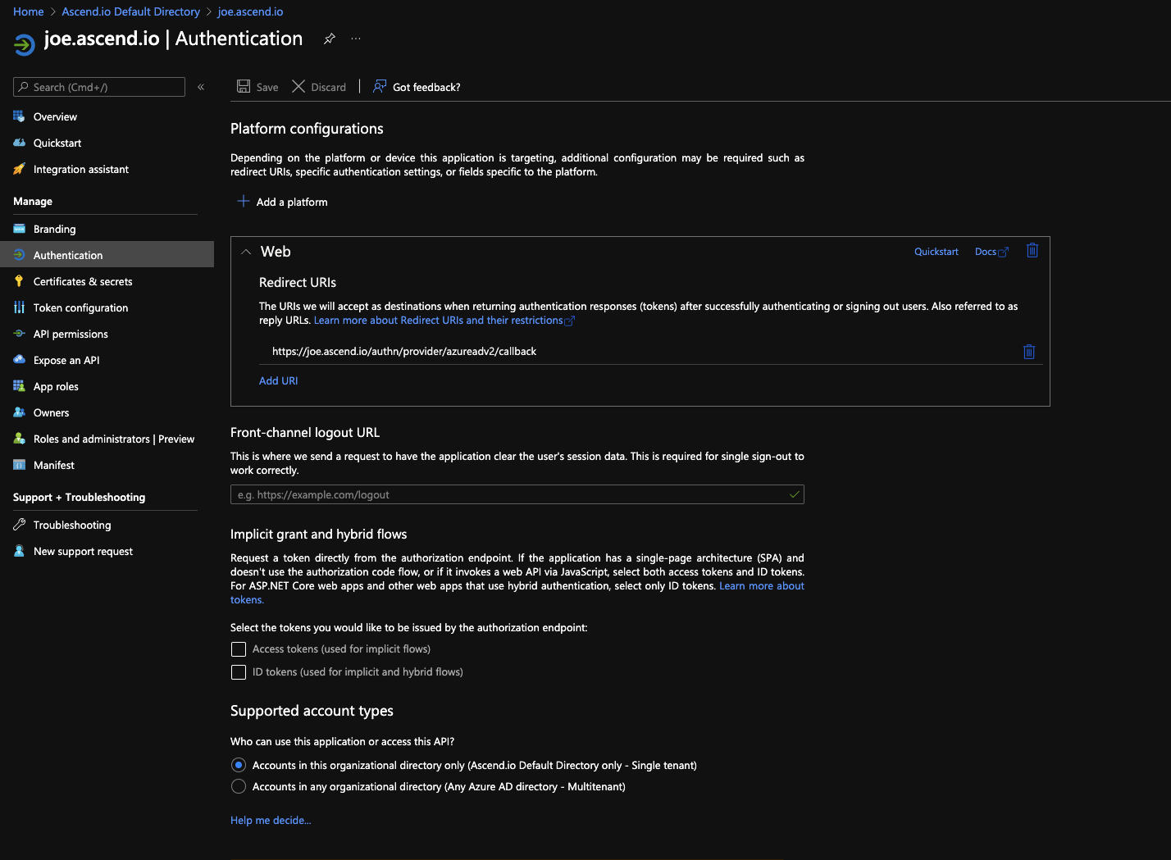This screenshot has height=860, width=1171.
Task: Click the Manifest icon in the sidebar
Action: click(x=19, y=465)
